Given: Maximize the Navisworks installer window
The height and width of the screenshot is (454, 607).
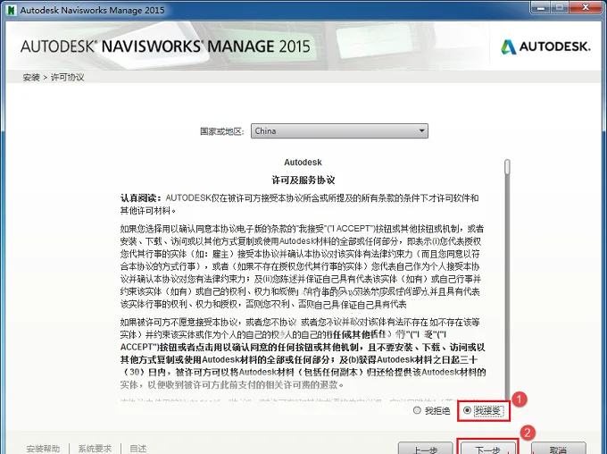Looking at the screenshot, I should click(x=561, y=7).
